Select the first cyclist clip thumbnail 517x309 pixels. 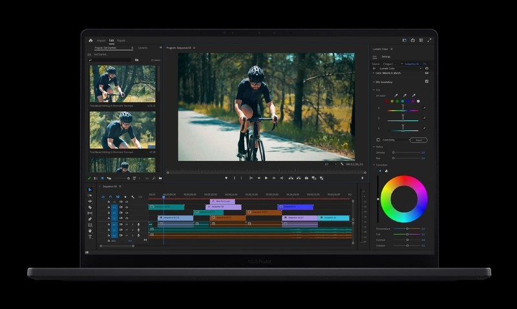[122, 83]
